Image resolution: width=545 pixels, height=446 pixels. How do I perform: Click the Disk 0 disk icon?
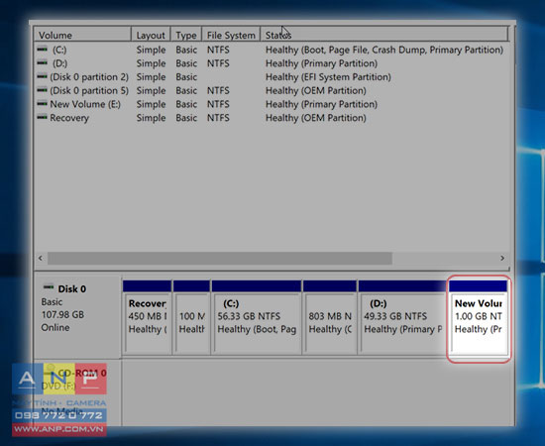click(x=48, y=287)
